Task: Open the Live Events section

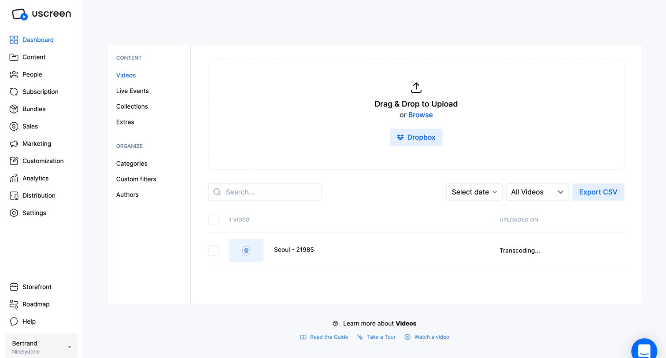Action: pos(133,91)
